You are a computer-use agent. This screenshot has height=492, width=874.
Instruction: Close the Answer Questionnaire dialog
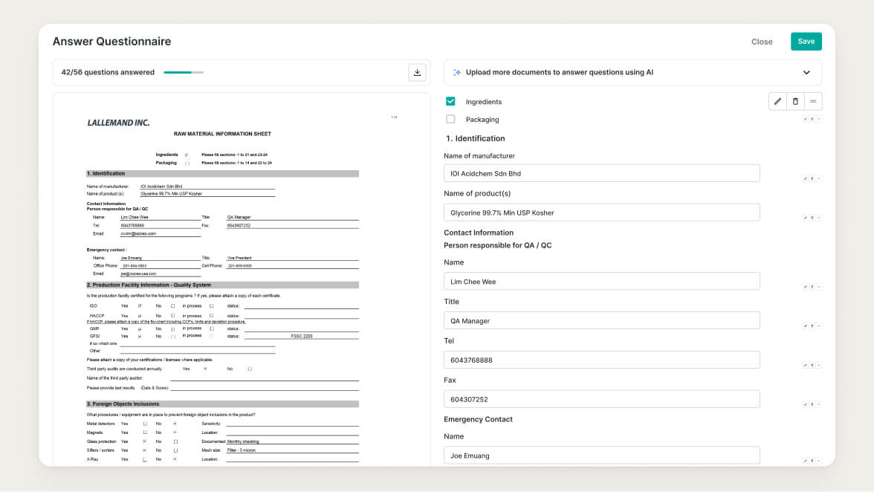click(x=762, y=42)
